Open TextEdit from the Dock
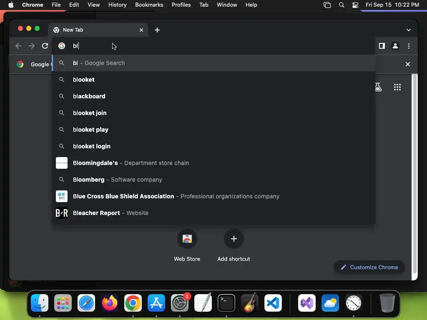427x320 pixels. point(203,303)
